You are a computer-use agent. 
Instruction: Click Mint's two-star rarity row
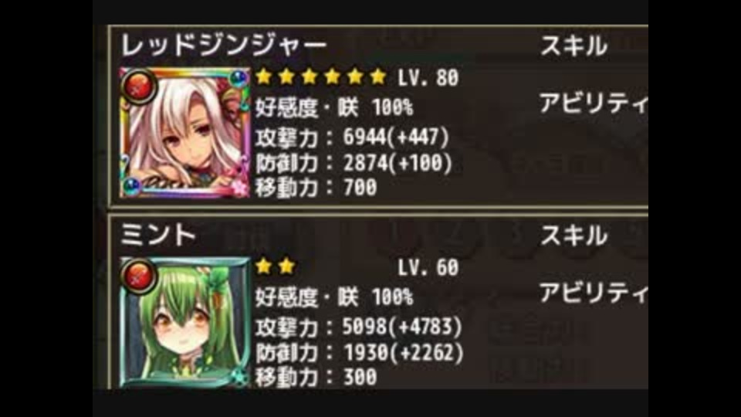(275, 266)
